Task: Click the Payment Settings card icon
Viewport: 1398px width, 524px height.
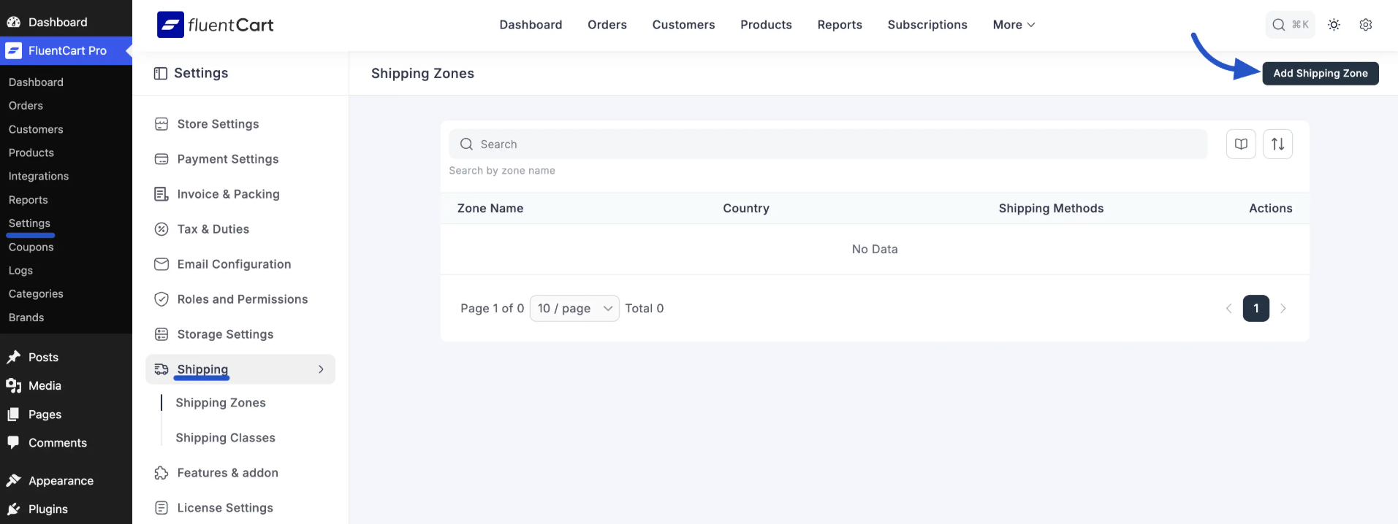Action: coord(162,159)
